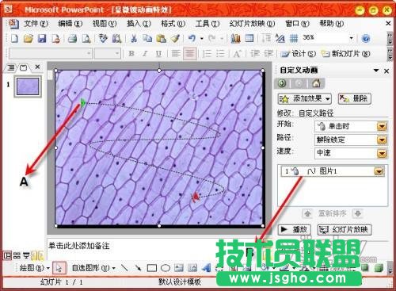Open the 路径 解除锁定 dropdown
This screenshot has width=396, height=291.
(x=382, y=140)
